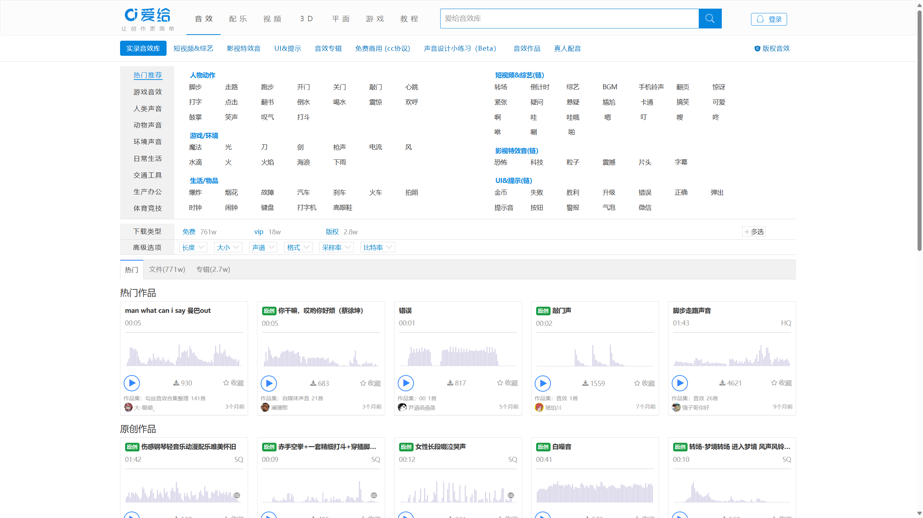Image resolution: width=923 pixels, height=518 pixels.
Task: Click the 脚步 sound tag
Action: pos(195,87)
